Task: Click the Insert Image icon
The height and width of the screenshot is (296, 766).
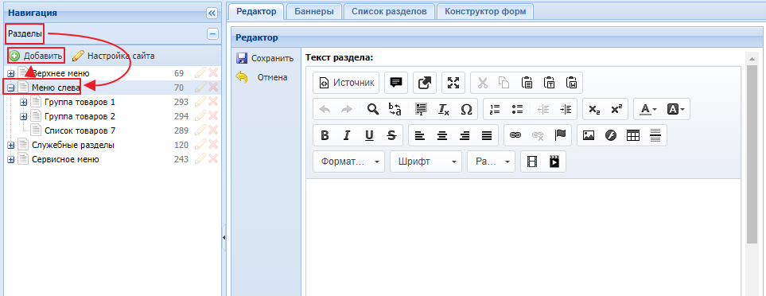Action: pyautogui.click(x=589, y=136)
